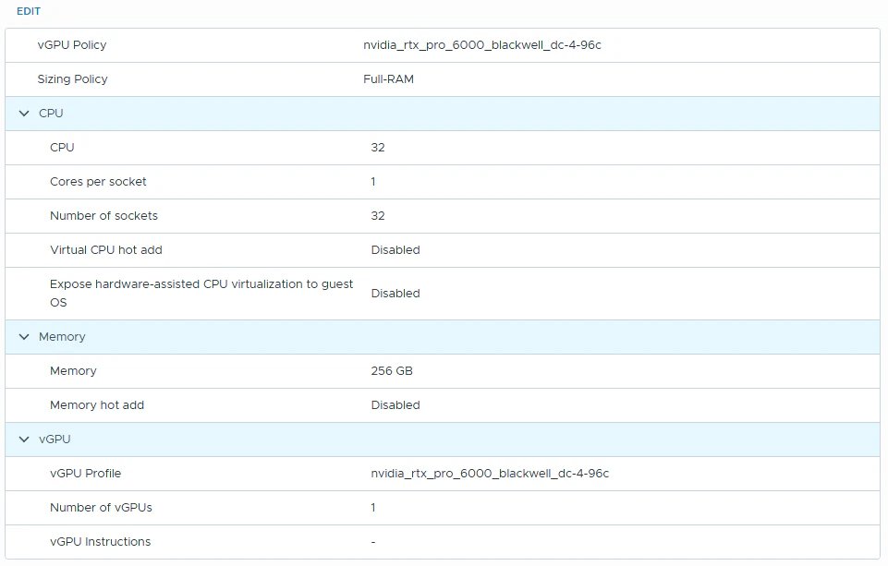Select the "vGPU Profile" label
Image resolution: width=888 pixels, height=566 pixels.
click(x=86, y=474)
